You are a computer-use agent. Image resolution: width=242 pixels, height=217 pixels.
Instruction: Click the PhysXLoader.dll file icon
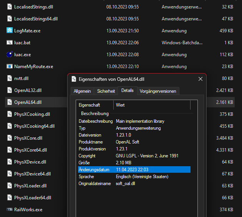pos(10,185)
